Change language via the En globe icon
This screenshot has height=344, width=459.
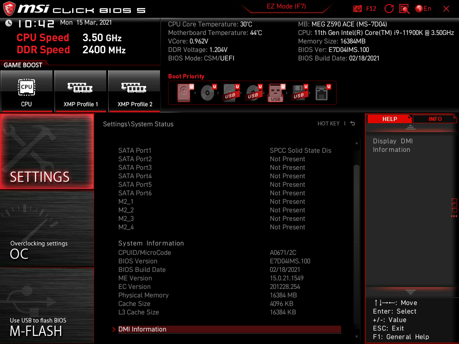[423, 9]
